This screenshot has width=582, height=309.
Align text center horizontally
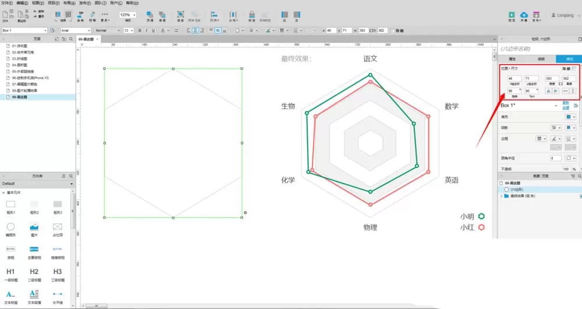(195, 30)
